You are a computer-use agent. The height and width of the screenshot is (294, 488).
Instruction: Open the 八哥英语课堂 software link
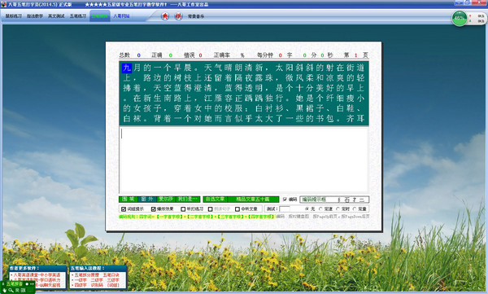[x=37, y=275]
